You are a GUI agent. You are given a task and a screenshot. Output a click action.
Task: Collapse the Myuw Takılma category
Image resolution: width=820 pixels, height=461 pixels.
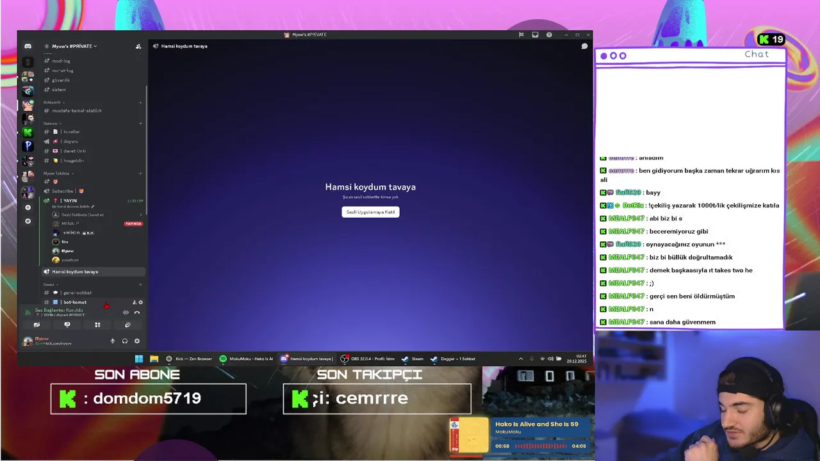(x=58, y=174)
